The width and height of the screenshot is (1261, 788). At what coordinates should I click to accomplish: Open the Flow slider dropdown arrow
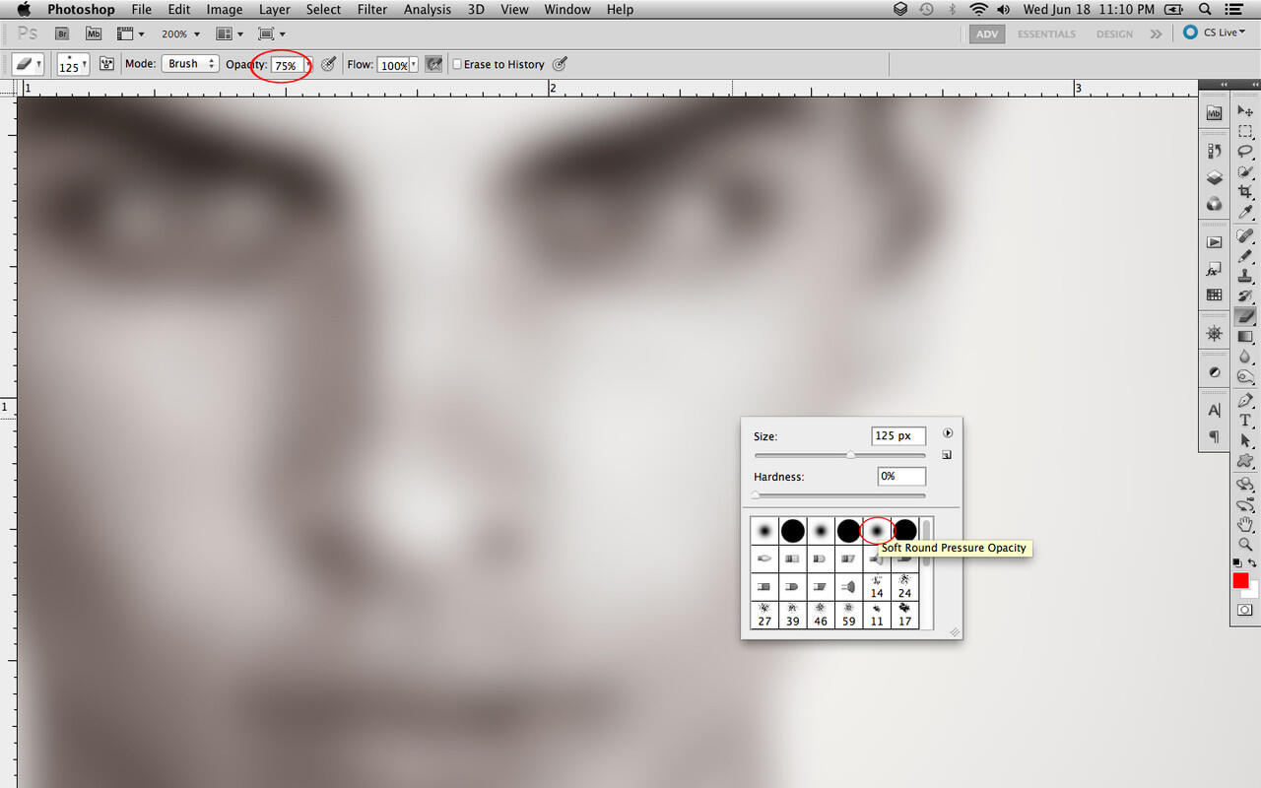click(415, 65)
